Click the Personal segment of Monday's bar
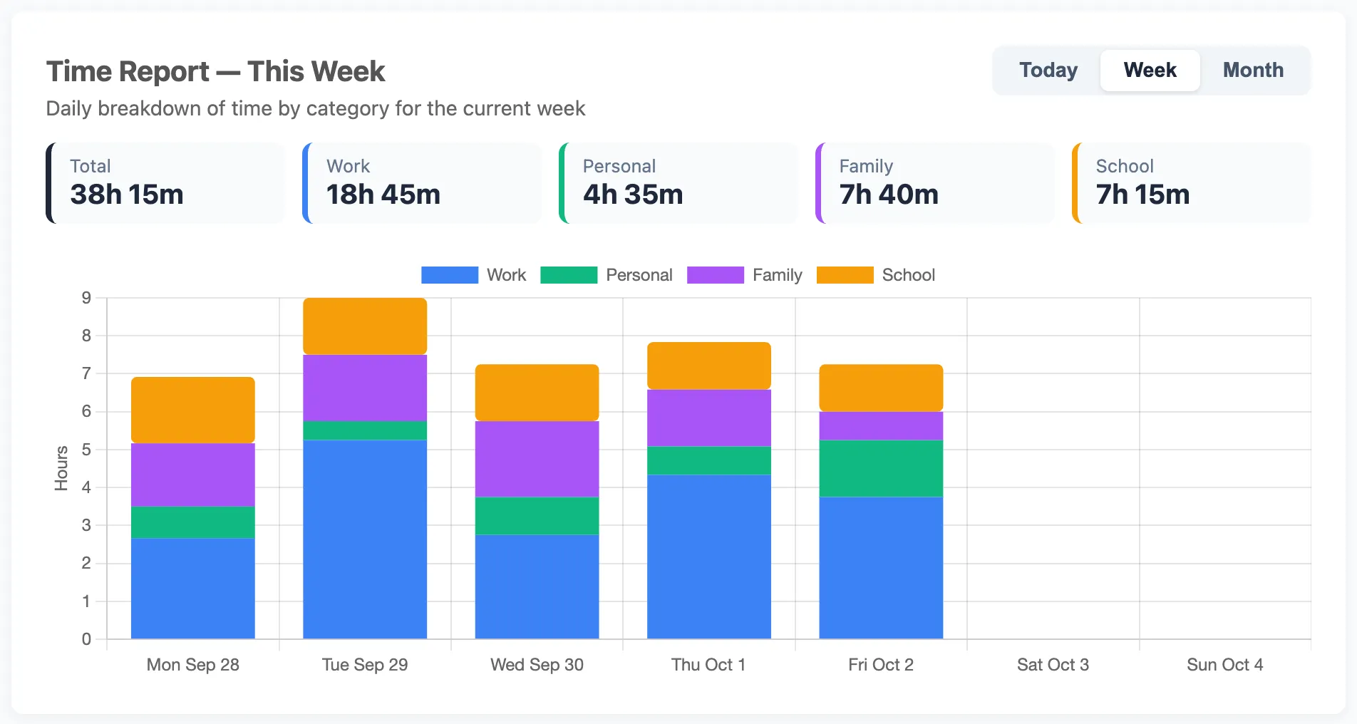Screen dimensions: 1357x724 [193, 522]
